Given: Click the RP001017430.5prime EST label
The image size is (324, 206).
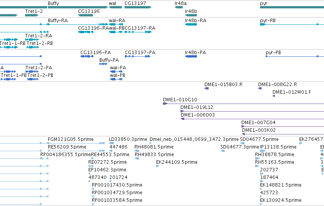Looking at the screenshot, I should coord(117,185).
